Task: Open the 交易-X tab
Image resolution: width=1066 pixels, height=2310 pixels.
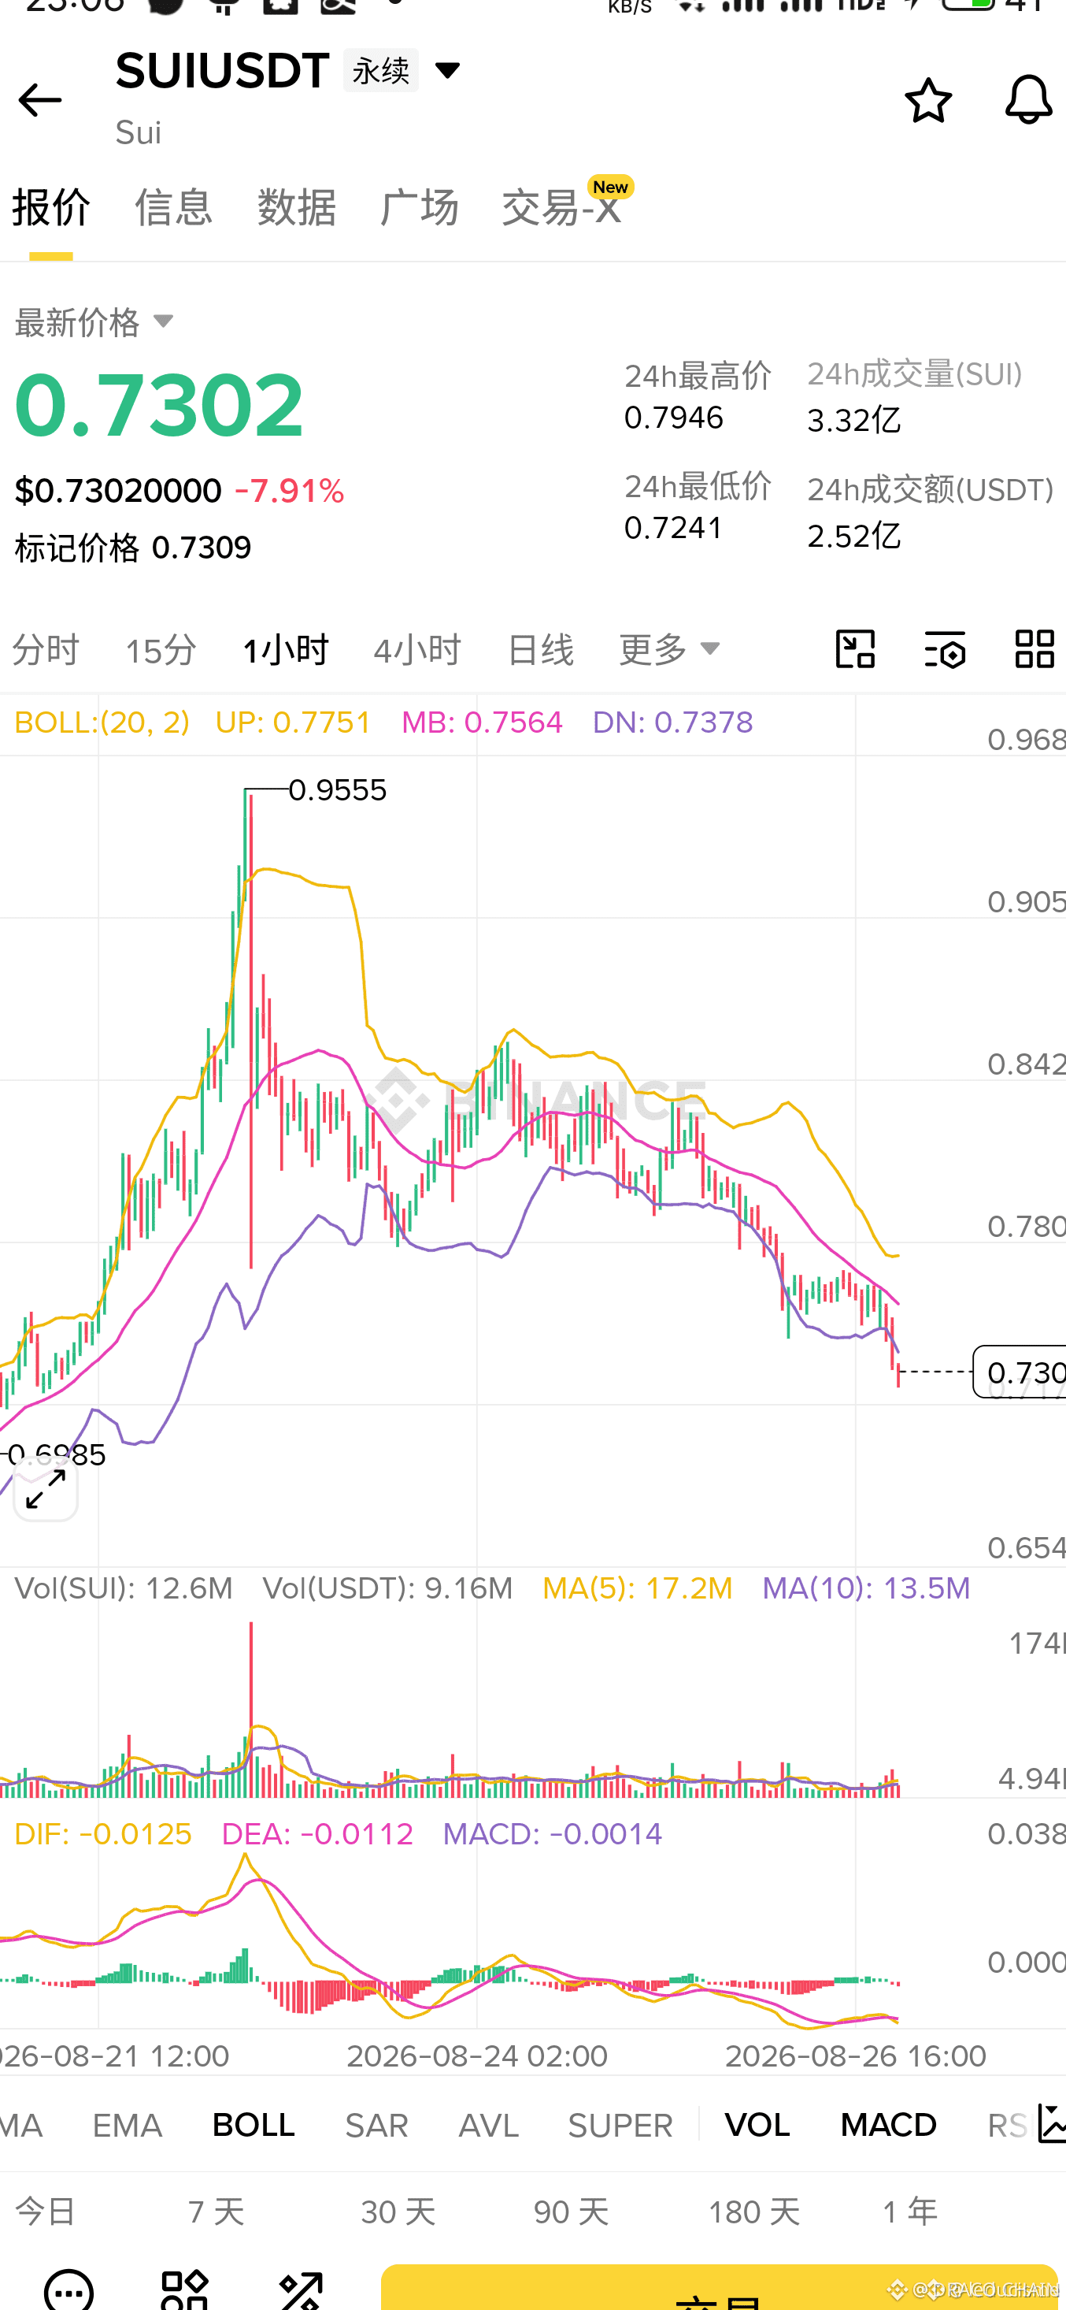Action: [x=563, y=207]
